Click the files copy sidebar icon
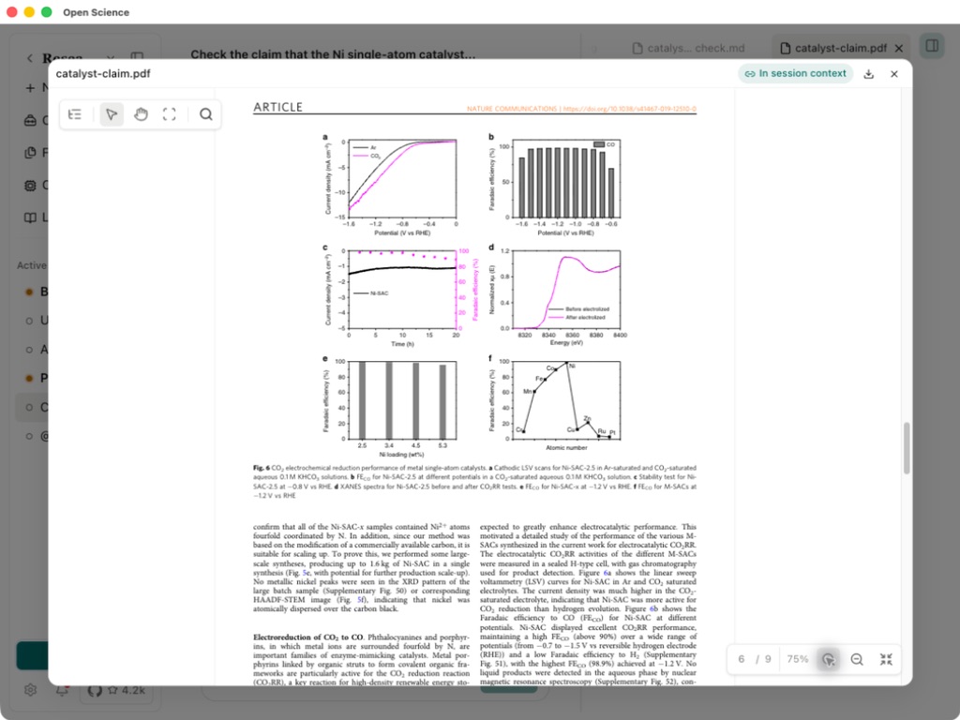The image size is (960, 720). 30,153
